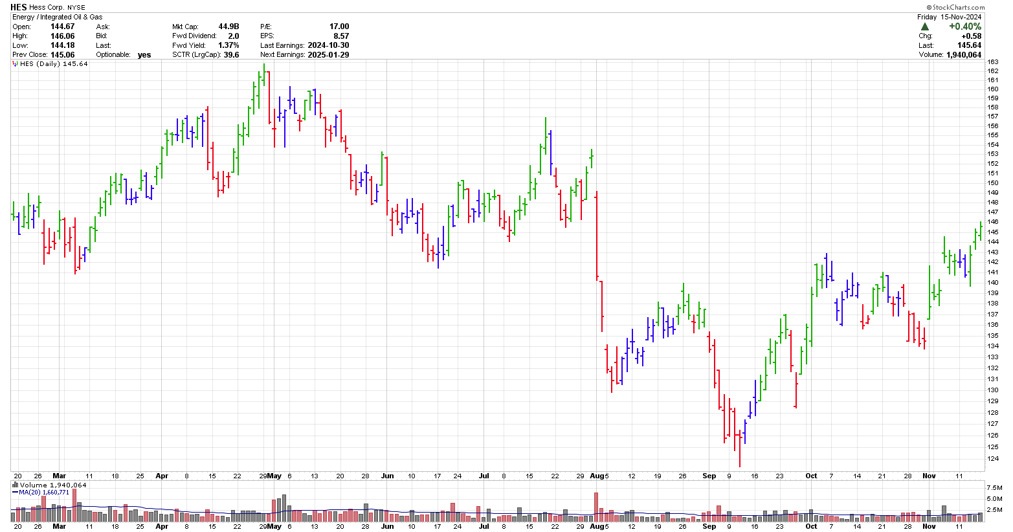
Task: Select the Mkt Cap value 44.9B
Action: pyautogui.click(x=228, y=27)
